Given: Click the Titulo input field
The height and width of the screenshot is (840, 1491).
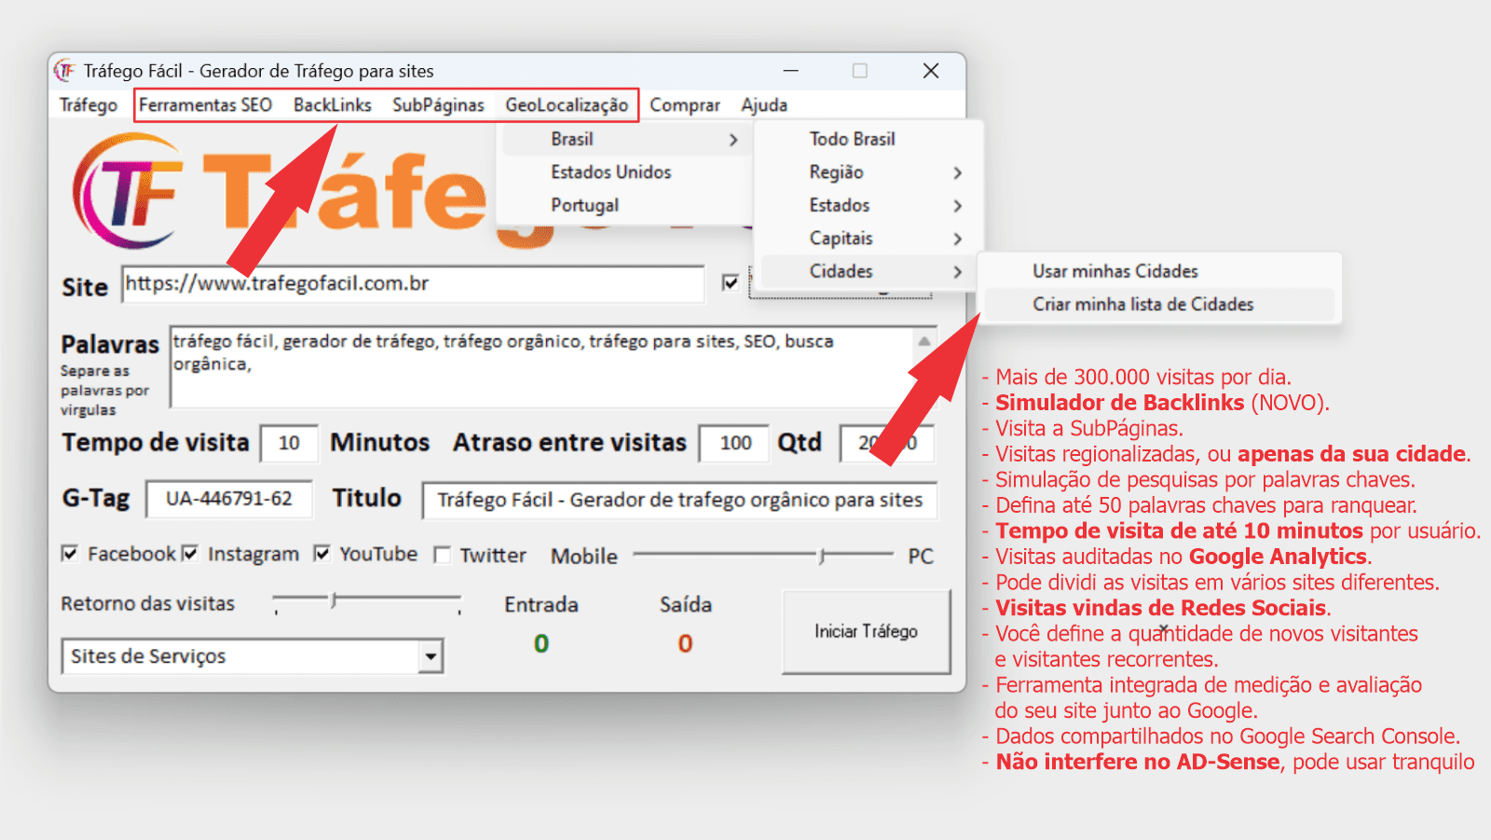Looking at the screenshot, I should (679, 500).
